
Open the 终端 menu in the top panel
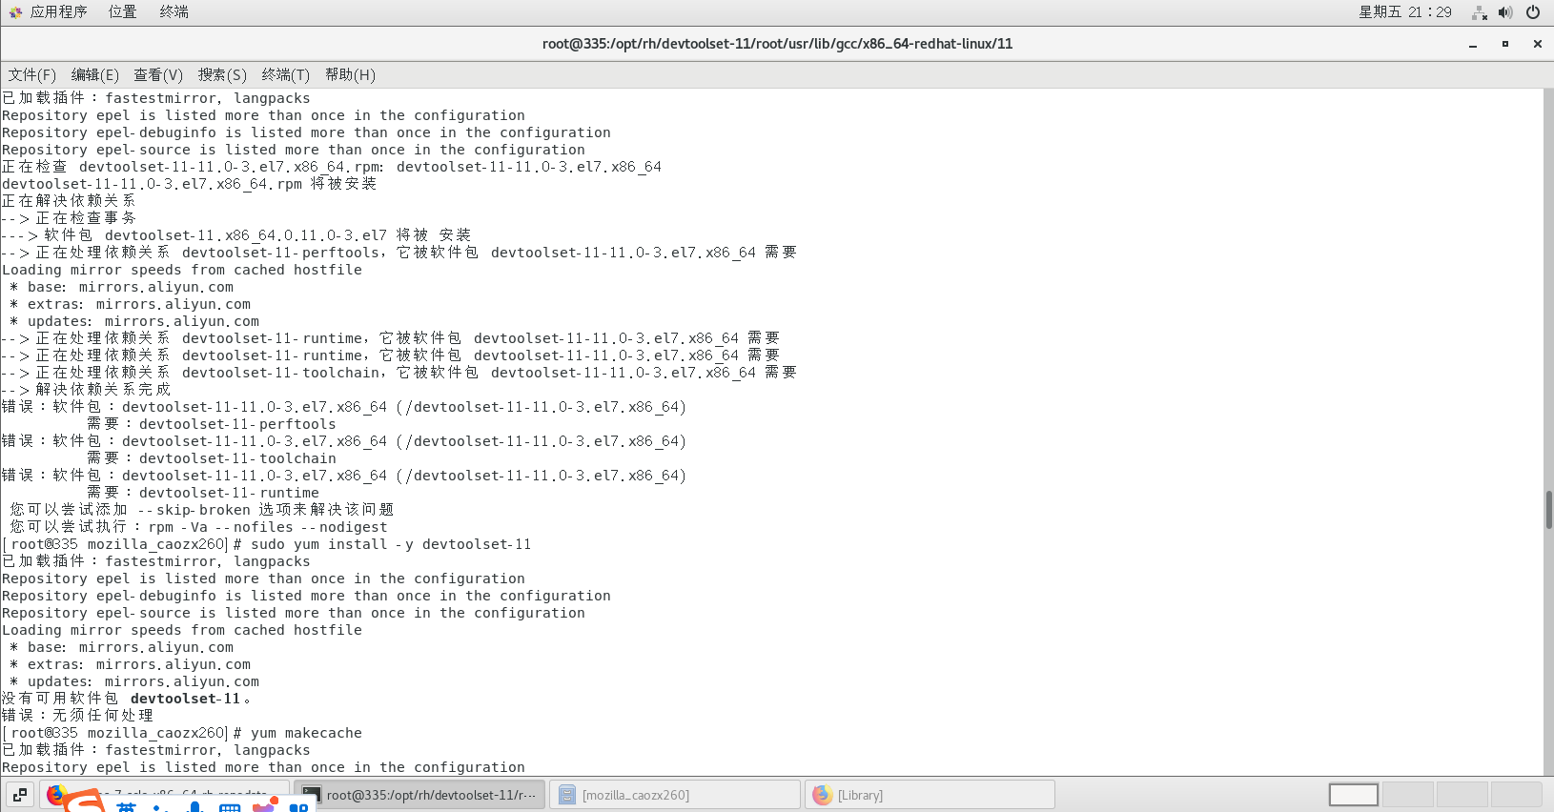pos(174,12)
